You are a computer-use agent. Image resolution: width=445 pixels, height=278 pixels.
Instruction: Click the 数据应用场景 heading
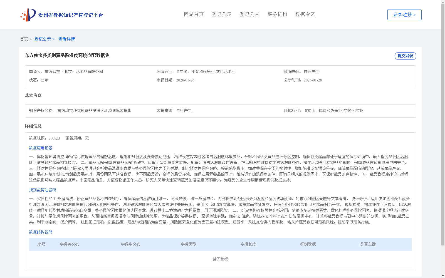[x=41, y=148]
